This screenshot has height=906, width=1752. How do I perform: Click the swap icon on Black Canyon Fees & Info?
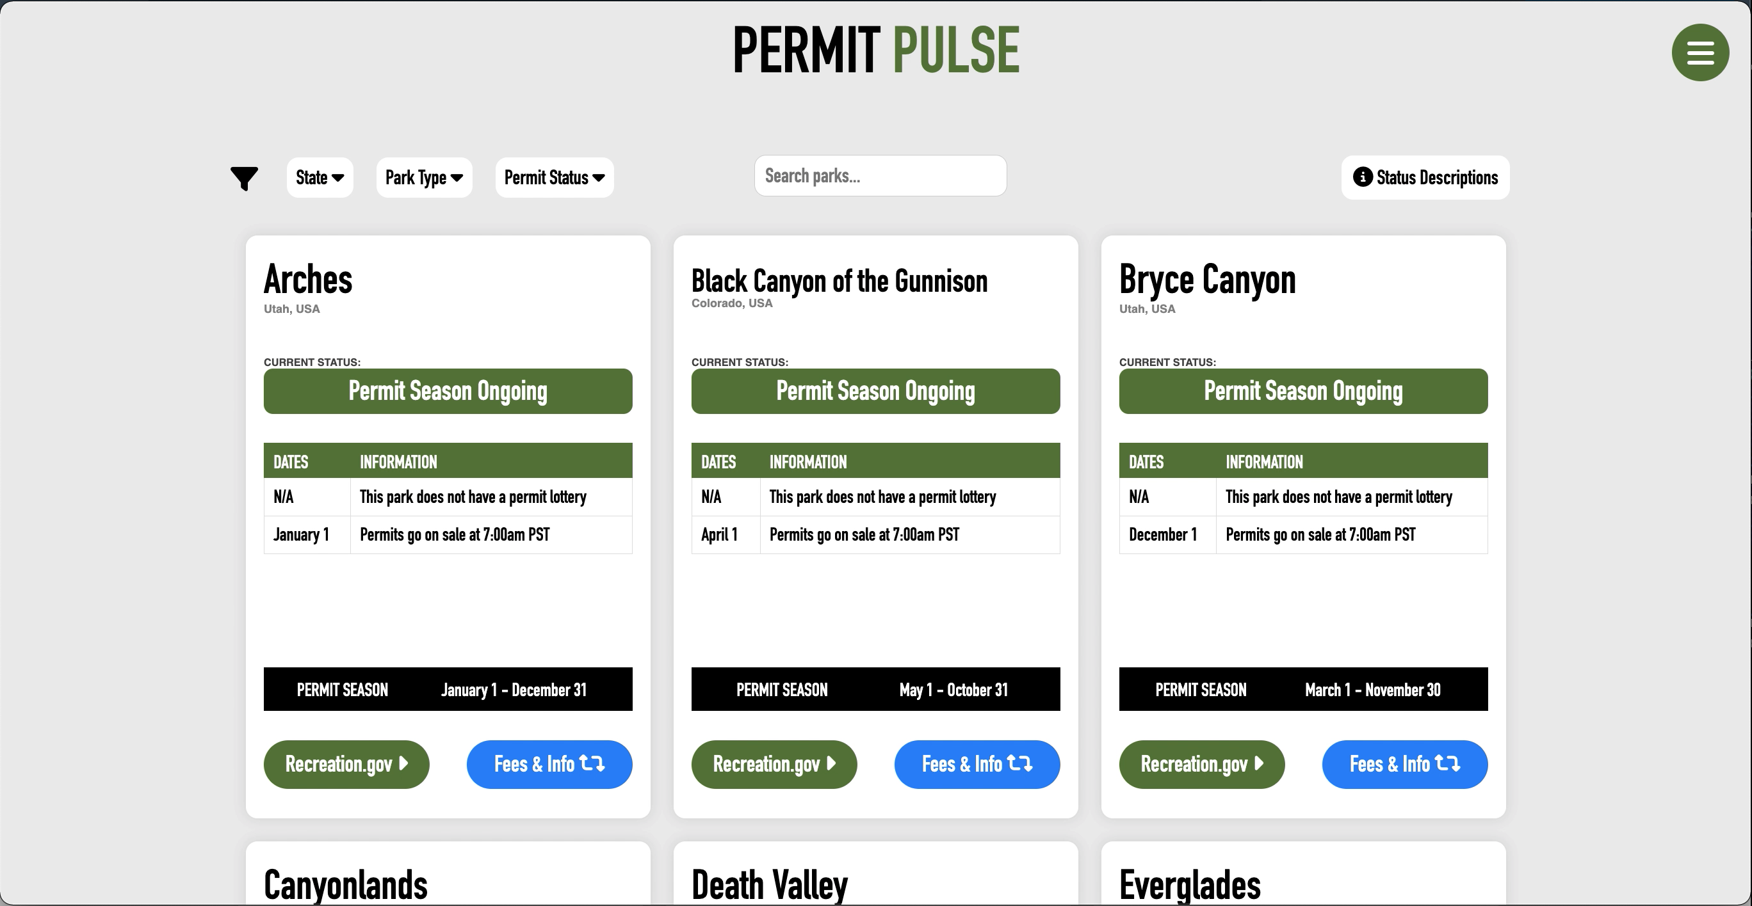1018,764
